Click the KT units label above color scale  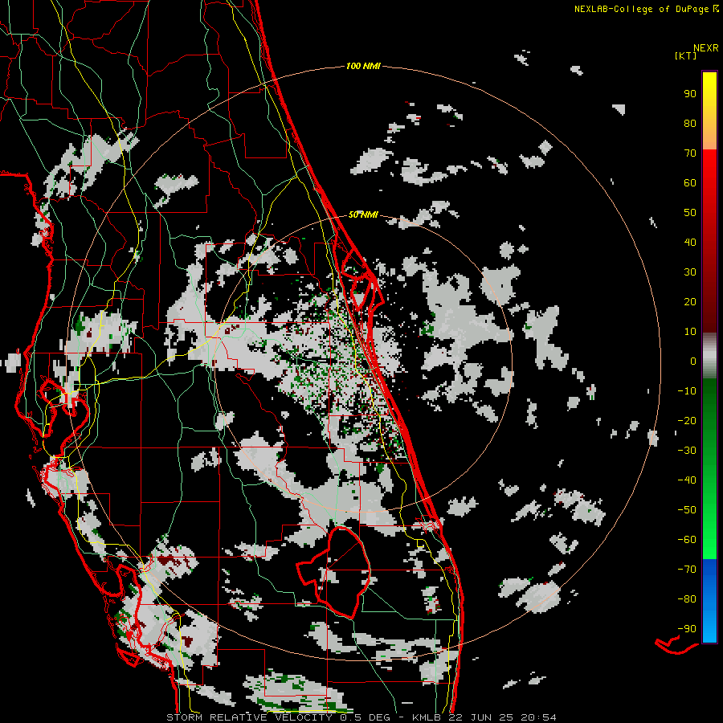point(685,55)
